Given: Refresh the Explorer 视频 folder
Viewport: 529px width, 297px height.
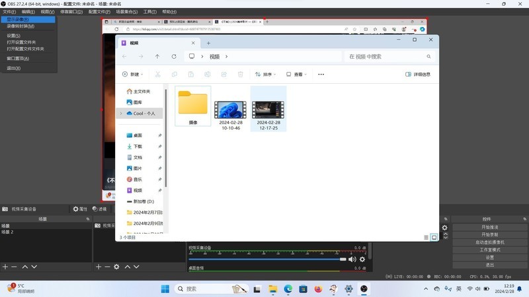Looking at the screenshot, I should pos(174,57).
